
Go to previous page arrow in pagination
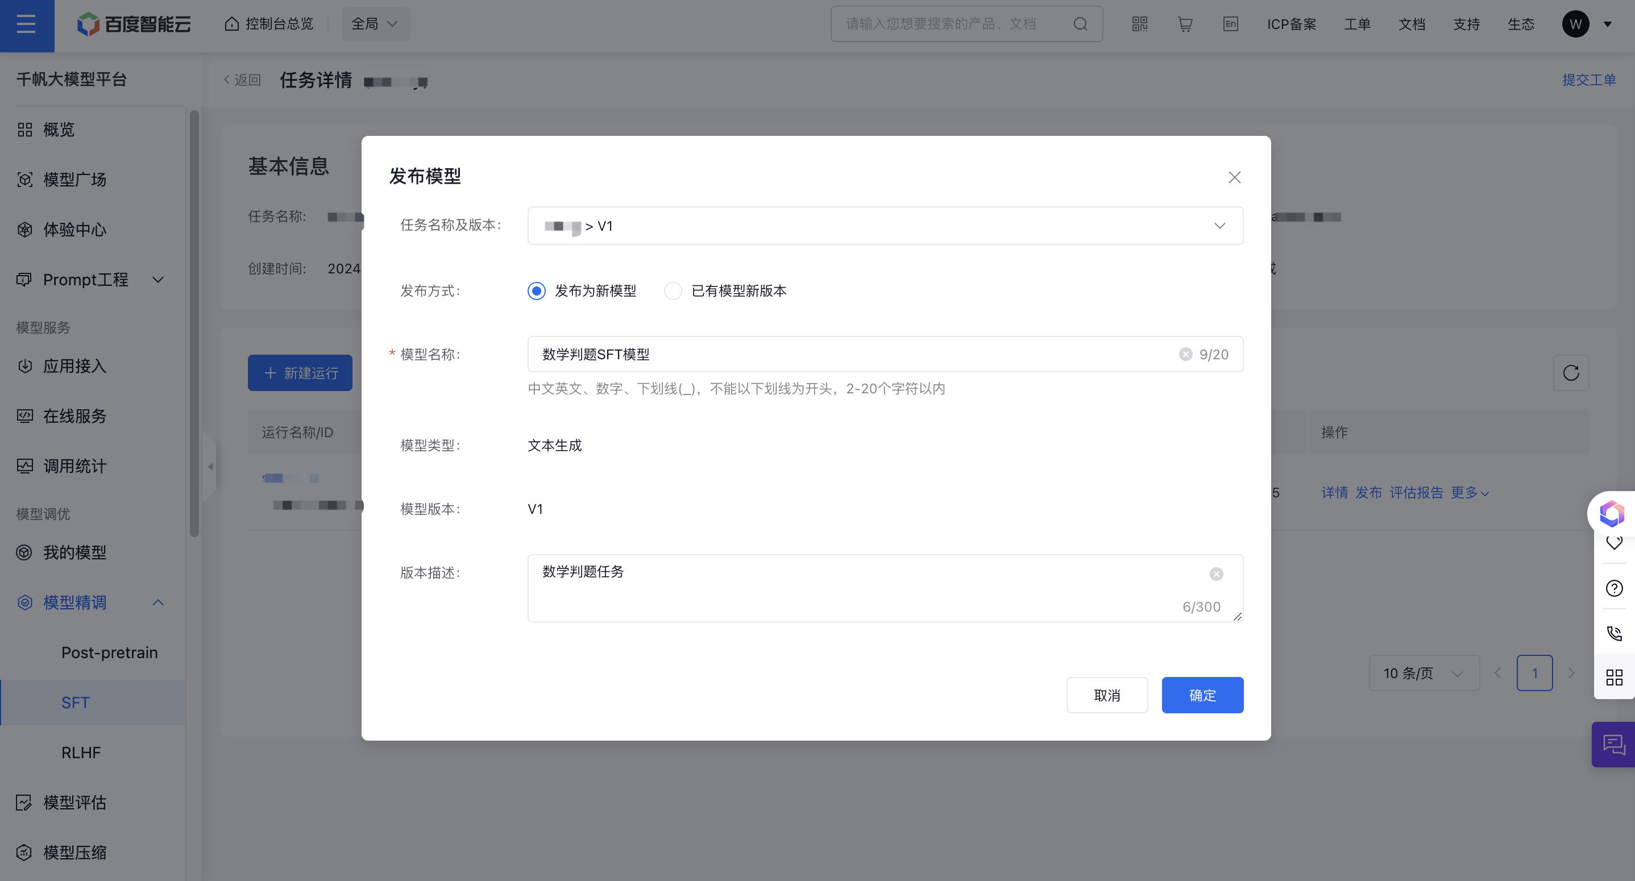(x=1498, y=673)
